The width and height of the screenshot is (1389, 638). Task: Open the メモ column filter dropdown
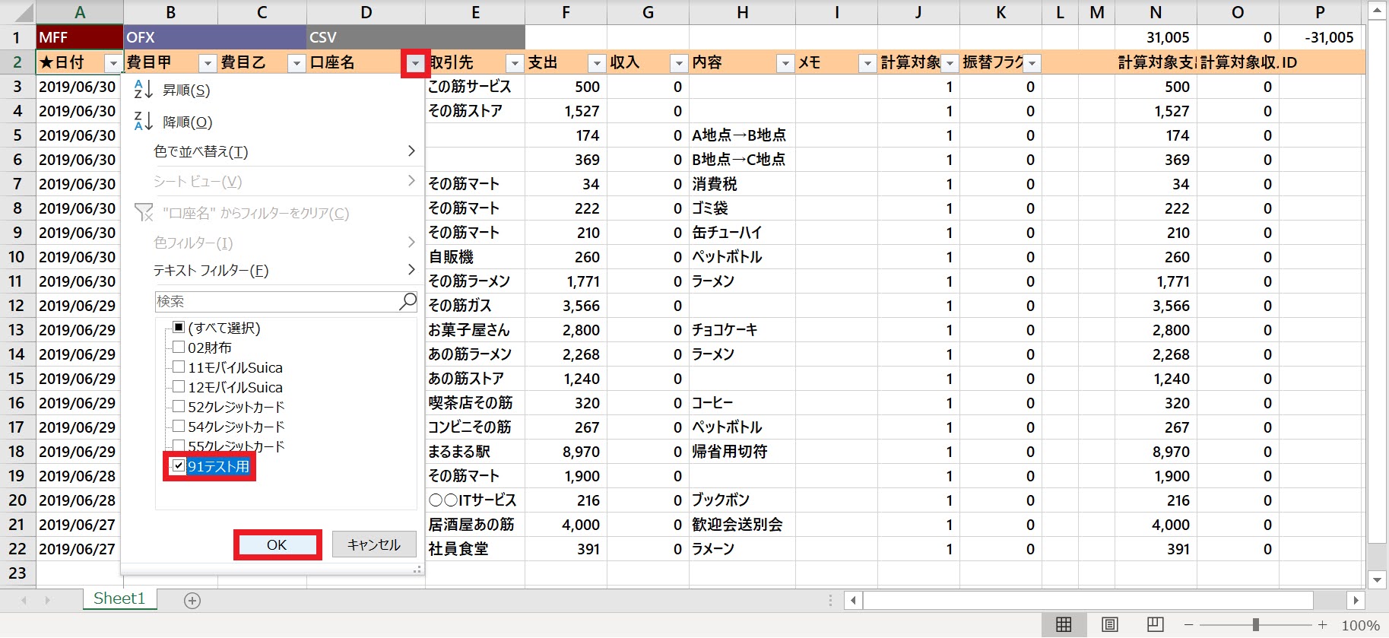tap(867, 63)
